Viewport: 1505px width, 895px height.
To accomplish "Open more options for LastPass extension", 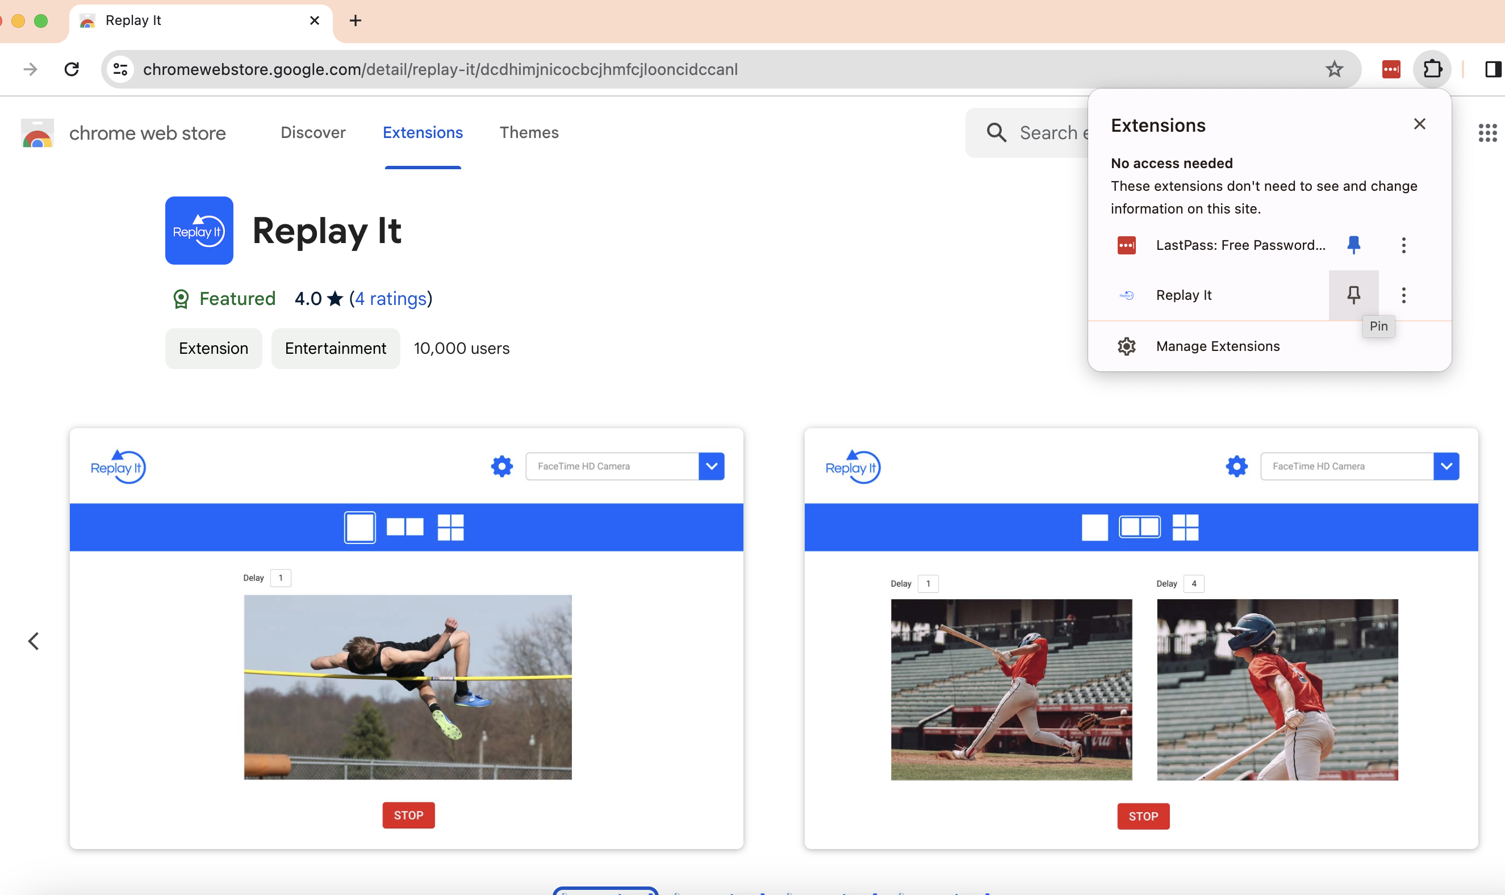I will coord(1403,245).
